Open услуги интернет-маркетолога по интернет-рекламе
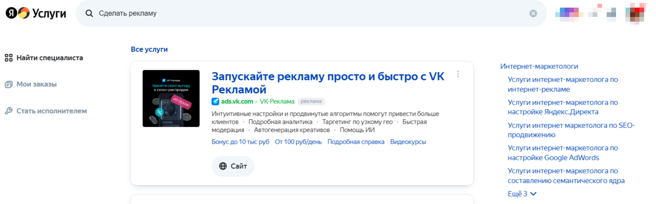Viewport: 656px width, 204px height. pyautogui.click(x=563, y=84)
